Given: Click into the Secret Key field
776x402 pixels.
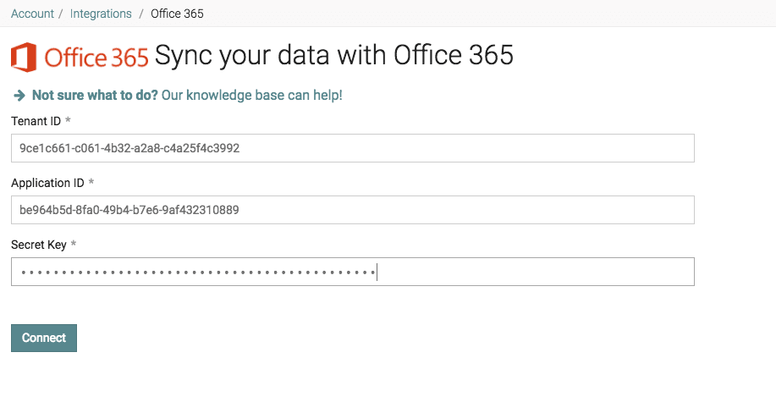Looking at the screenshot, I should tap(352, 272).
